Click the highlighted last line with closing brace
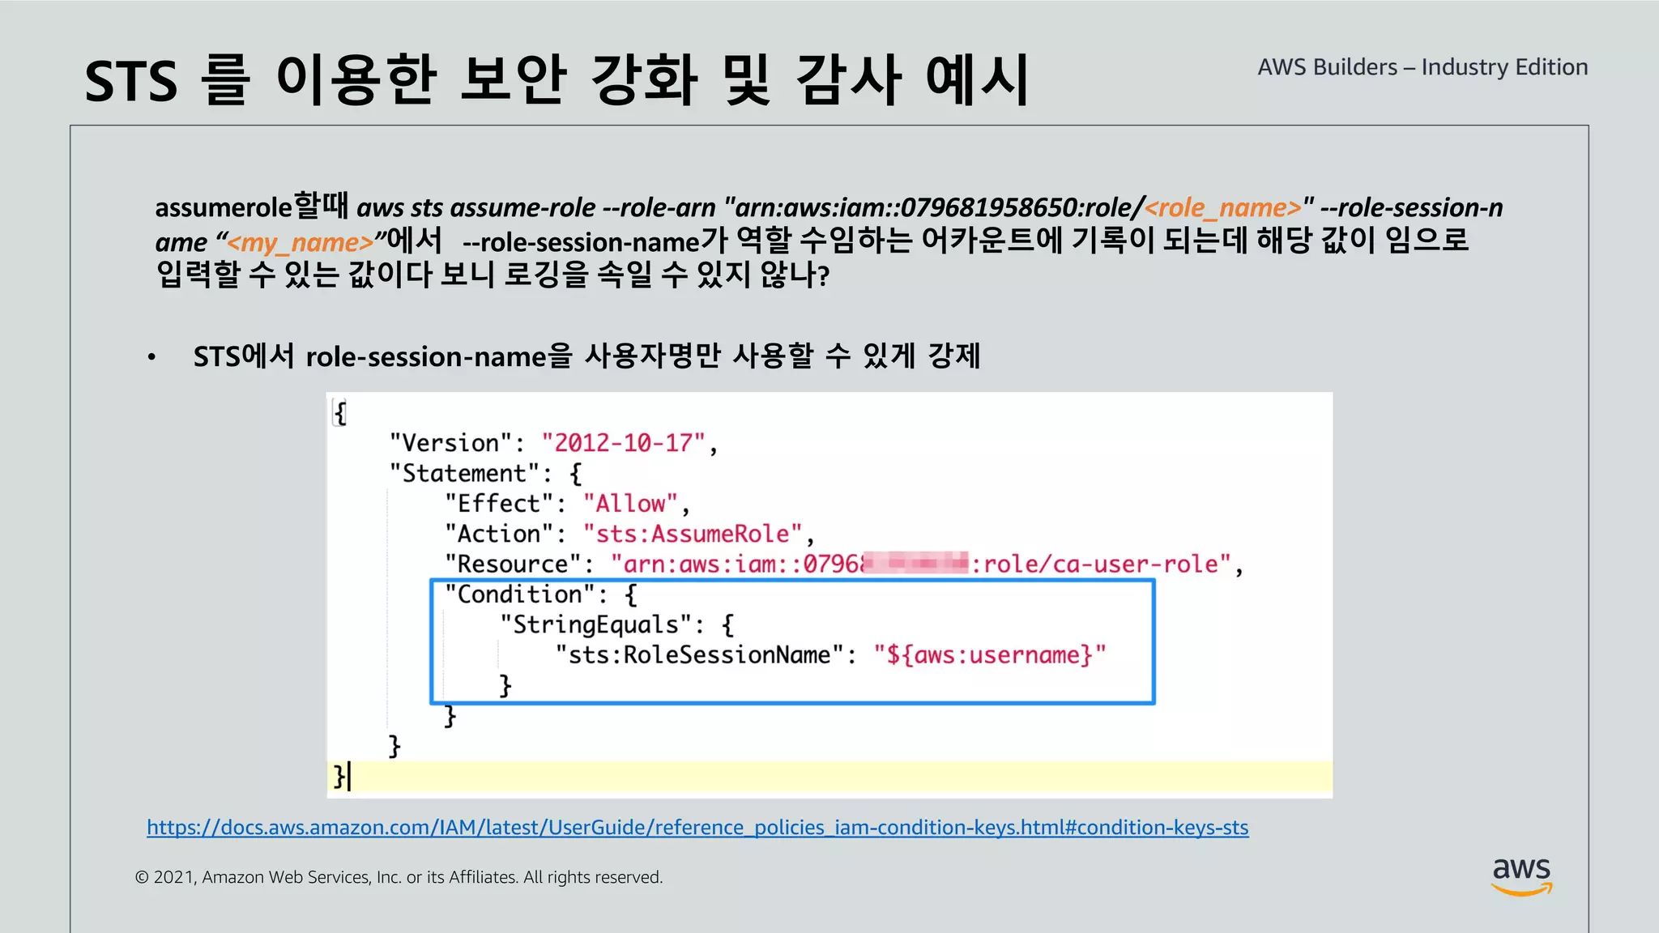Viewport: 1659px width, 933px height. tap(829, 777)
